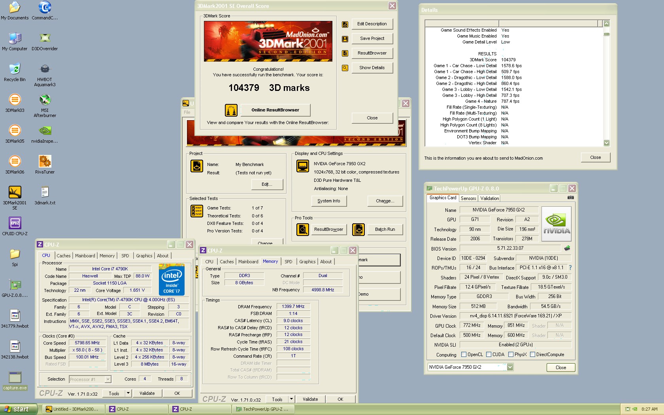664x415 pixels.
Task: Click ResultBrowser magnifier icon in Pro Tools
Action: pos(303,229)
